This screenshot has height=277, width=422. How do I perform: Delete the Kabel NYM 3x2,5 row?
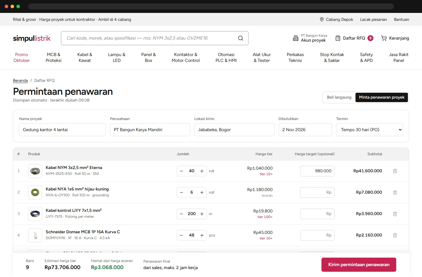[x=395, y=171]
